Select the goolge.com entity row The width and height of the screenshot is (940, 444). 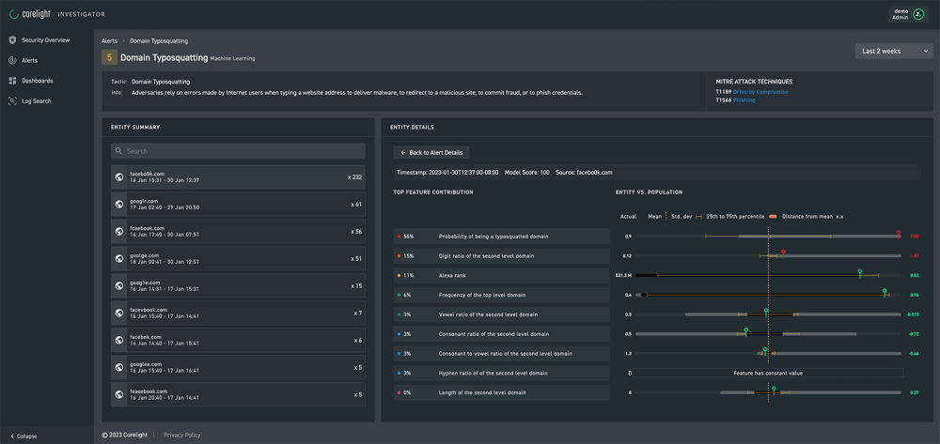click(x=238, y=258)
